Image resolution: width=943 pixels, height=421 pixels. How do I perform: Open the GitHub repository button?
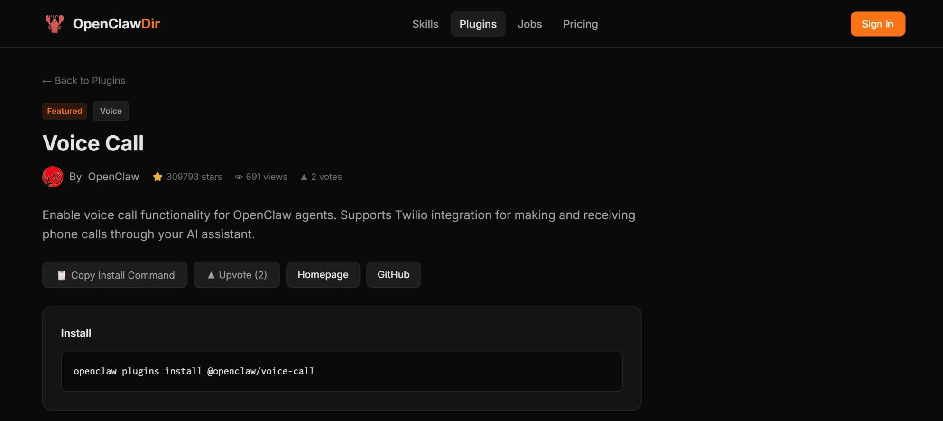[x=393, y=275]
